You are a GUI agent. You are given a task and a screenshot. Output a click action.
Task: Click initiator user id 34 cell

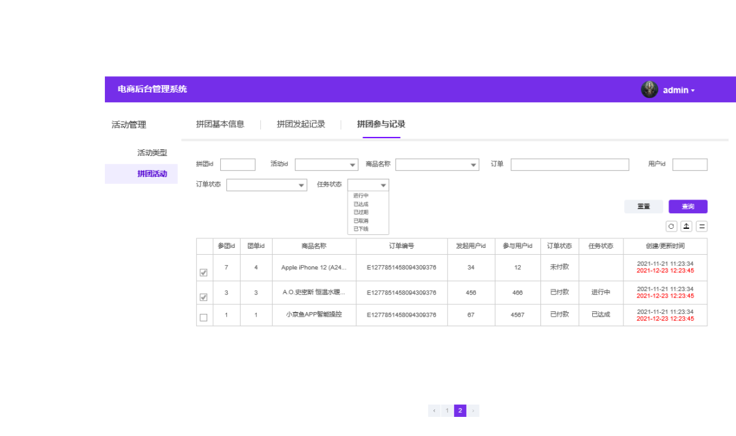click(x=471, y=268)
